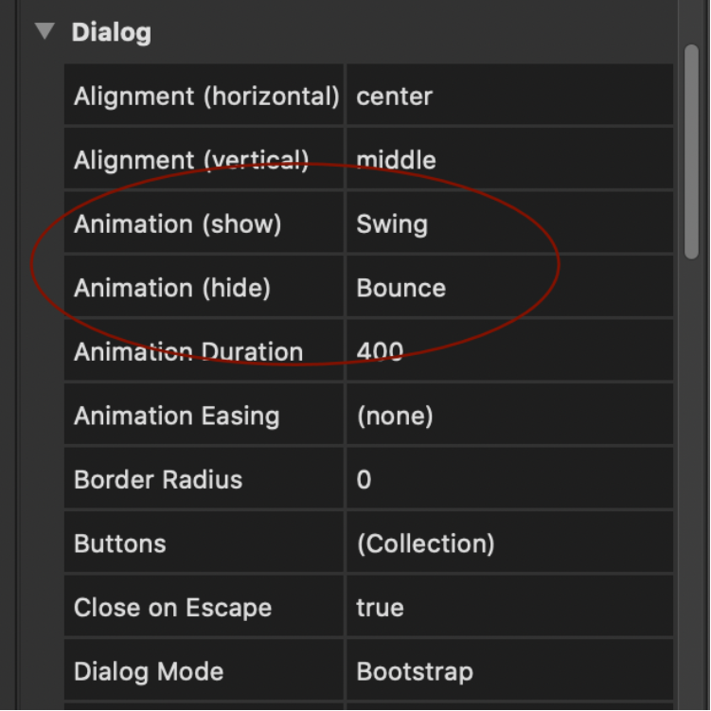Open the Animation (hide) Bounce value
This screenshot has height=711, width=711.
[509, 287]
